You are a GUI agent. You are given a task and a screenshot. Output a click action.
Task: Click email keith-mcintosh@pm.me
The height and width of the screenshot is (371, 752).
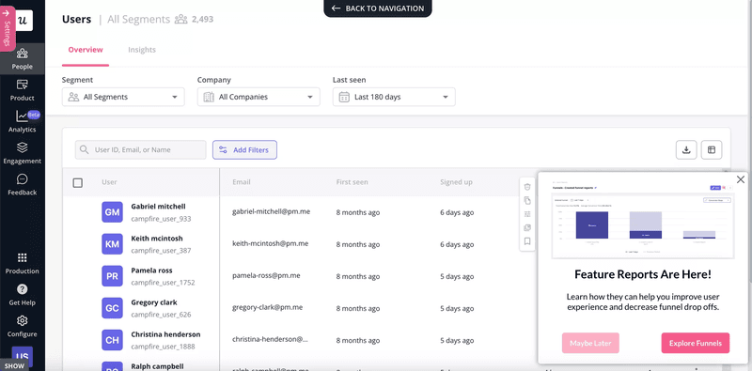pos(270,243)
